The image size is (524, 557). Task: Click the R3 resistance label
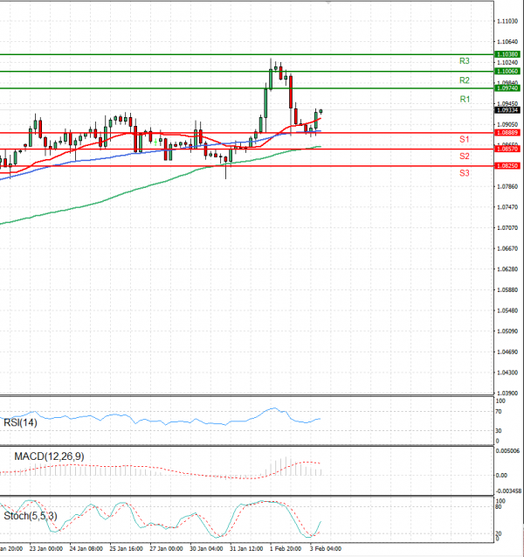pos(464,61)
